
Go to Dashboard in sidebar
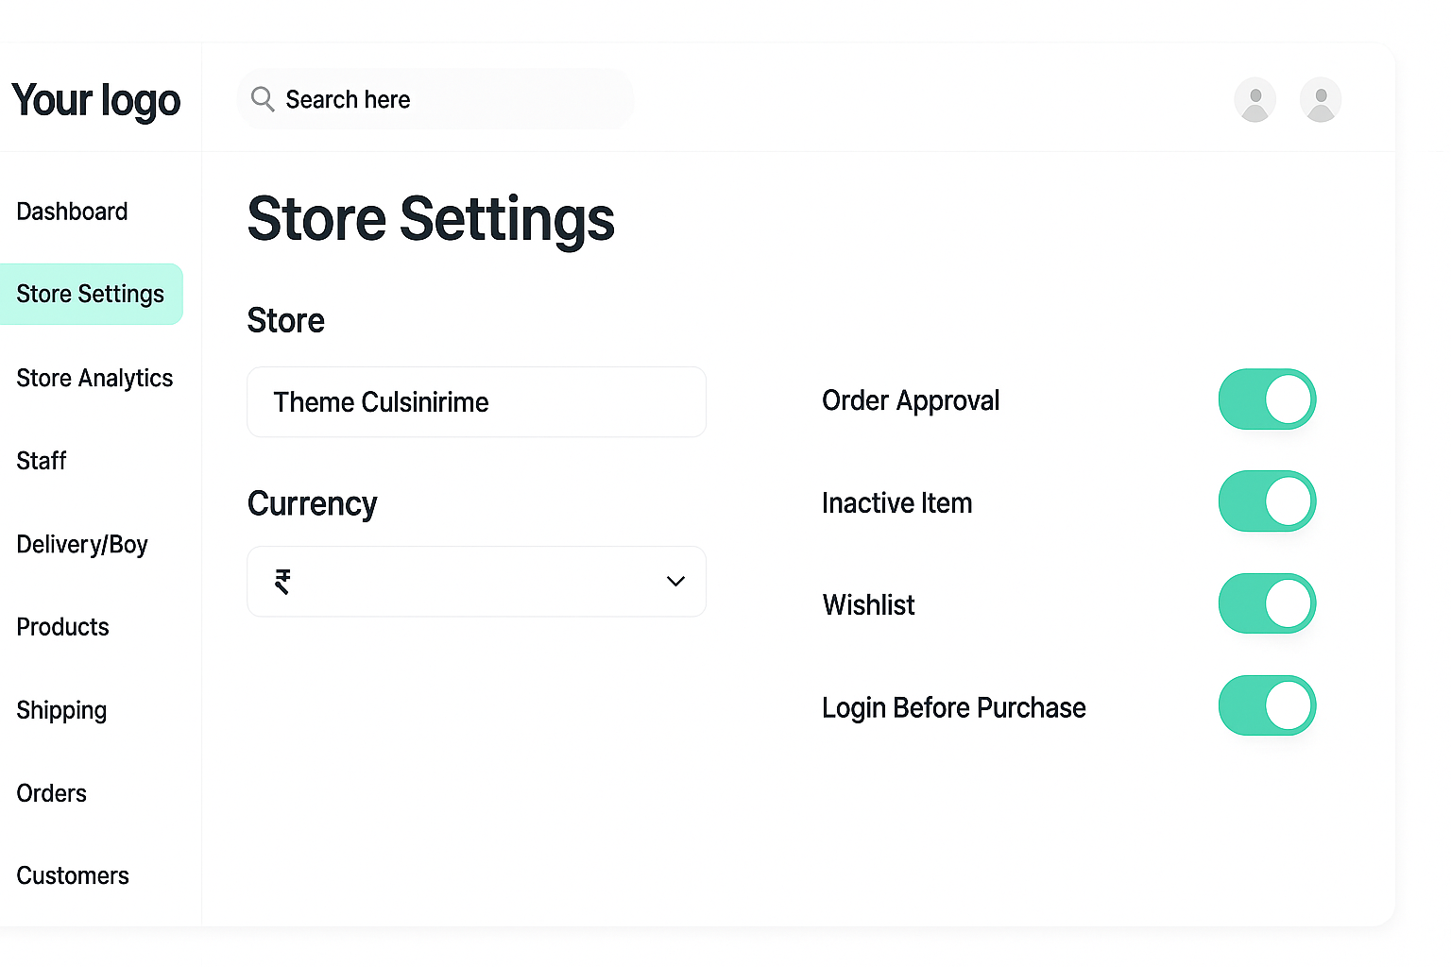(72, 212)
